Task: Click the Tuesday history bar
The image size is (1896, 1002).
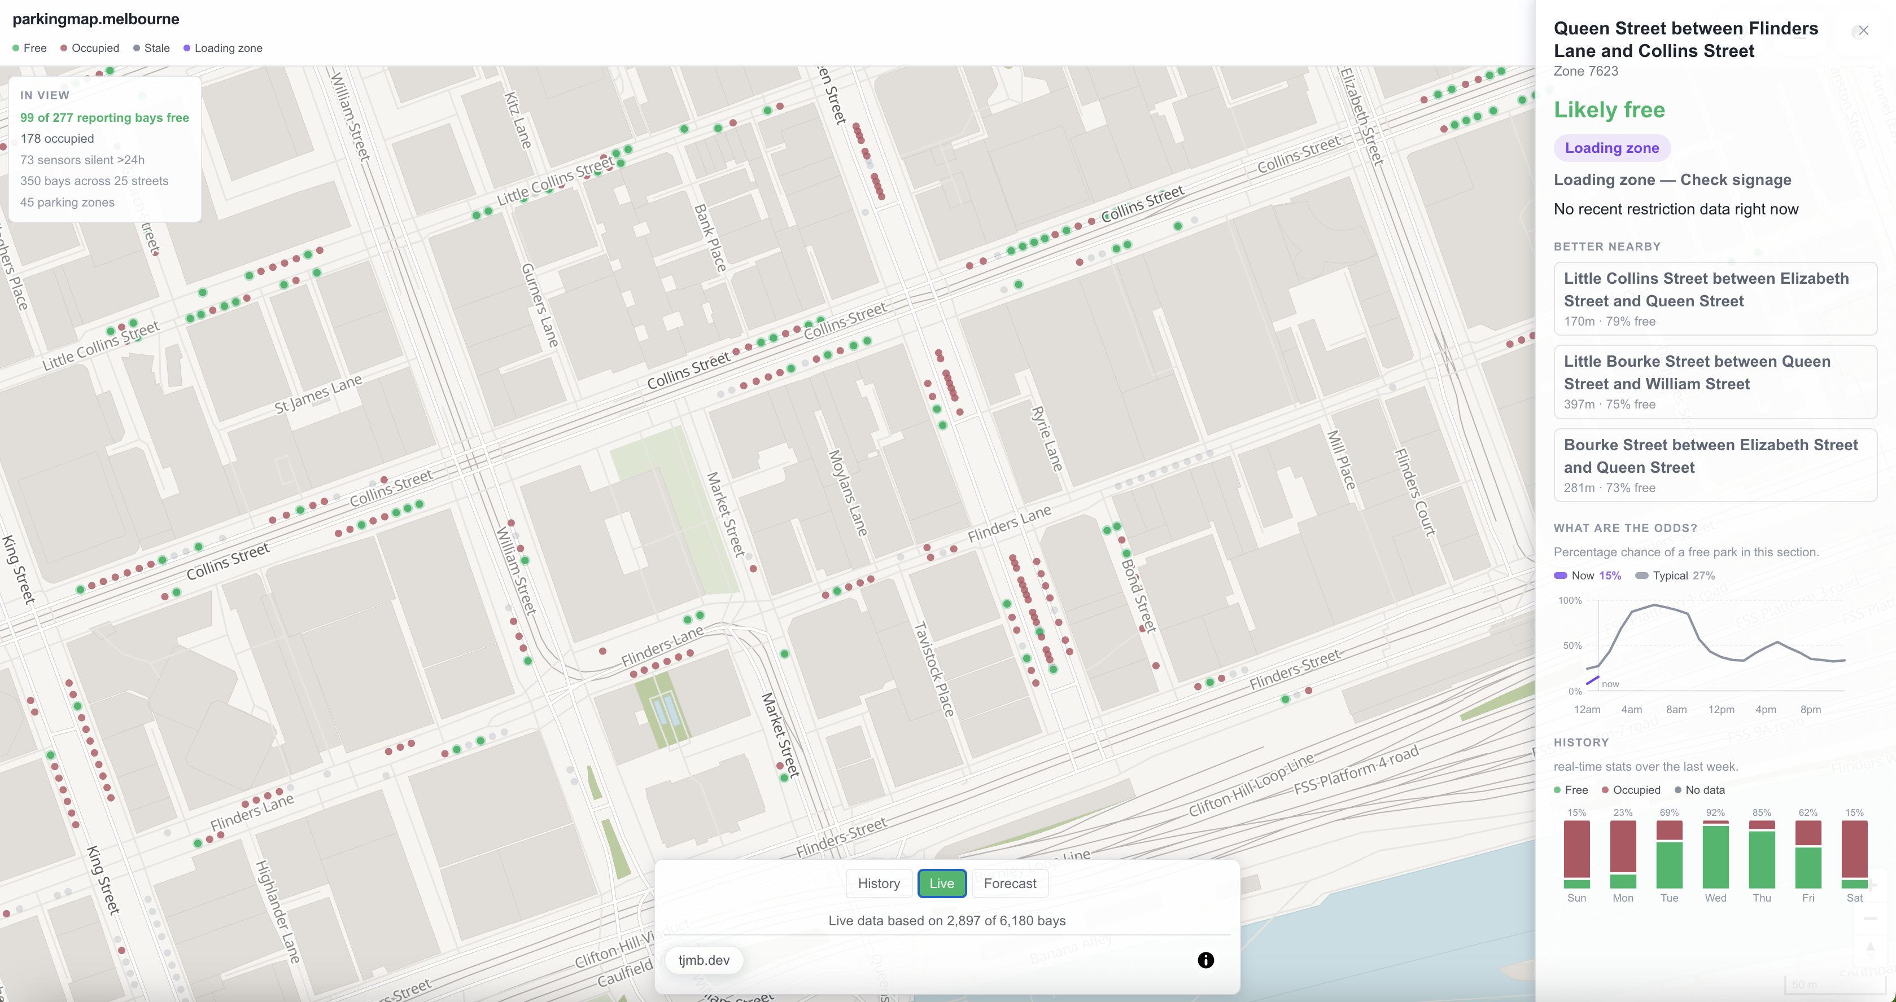Action: 1669,854
